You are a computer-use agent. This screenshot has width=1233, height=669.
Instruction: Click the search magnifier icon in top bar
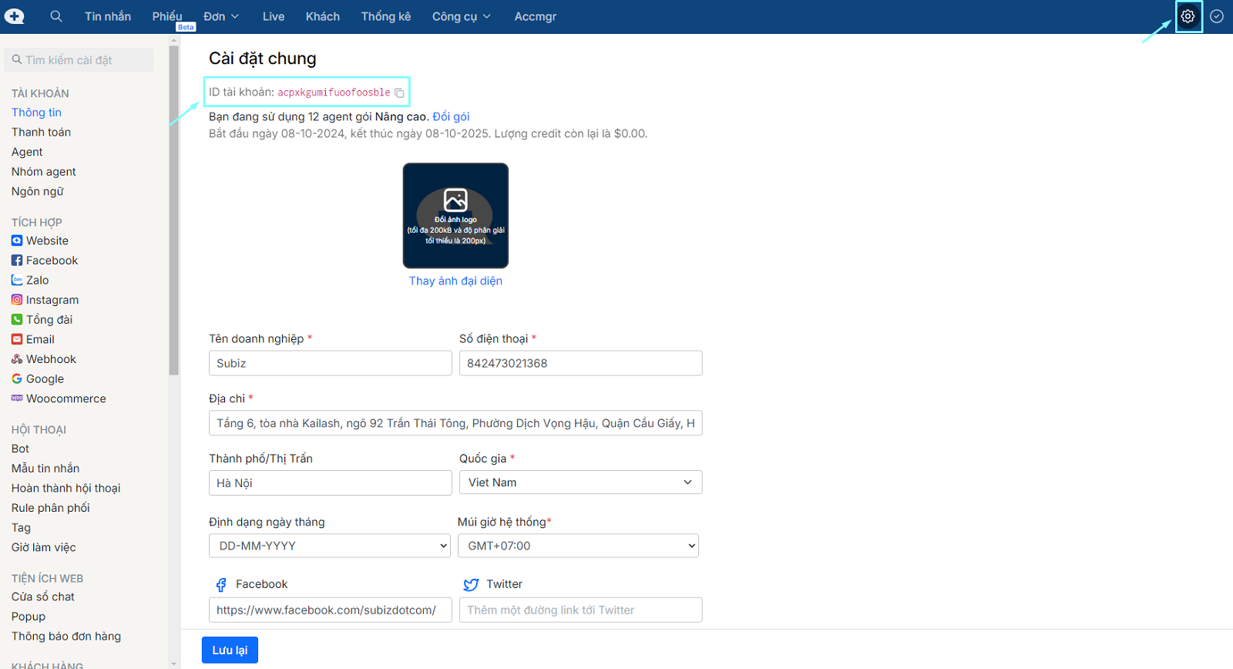56,16
